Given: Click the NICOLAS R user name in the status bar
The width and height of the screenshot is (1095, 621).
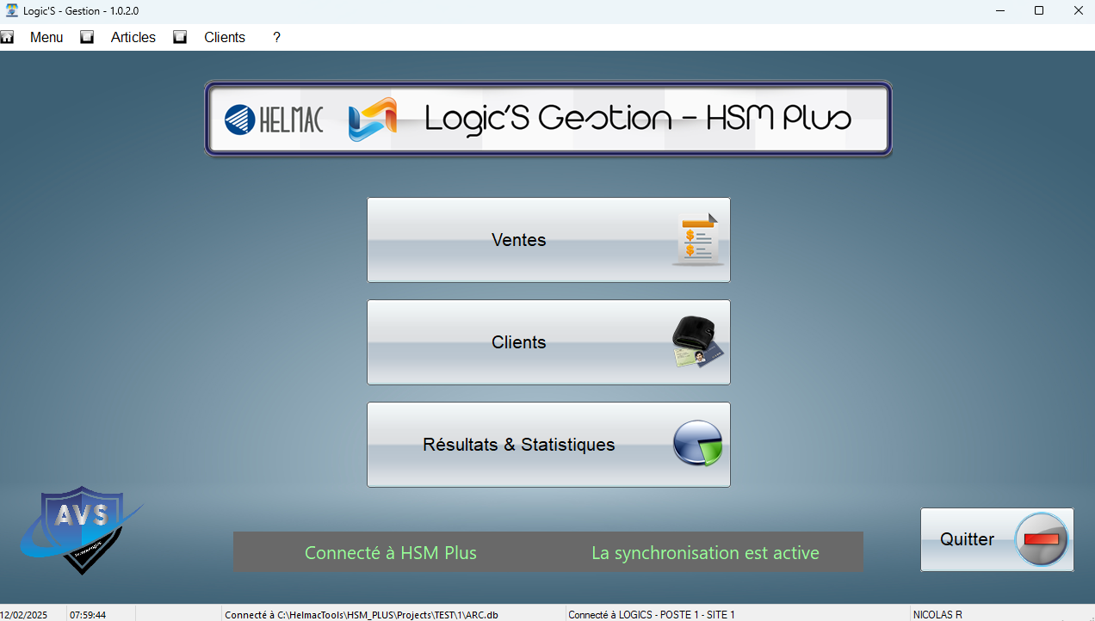Looking at the screenshot, I should coord(937,615).
